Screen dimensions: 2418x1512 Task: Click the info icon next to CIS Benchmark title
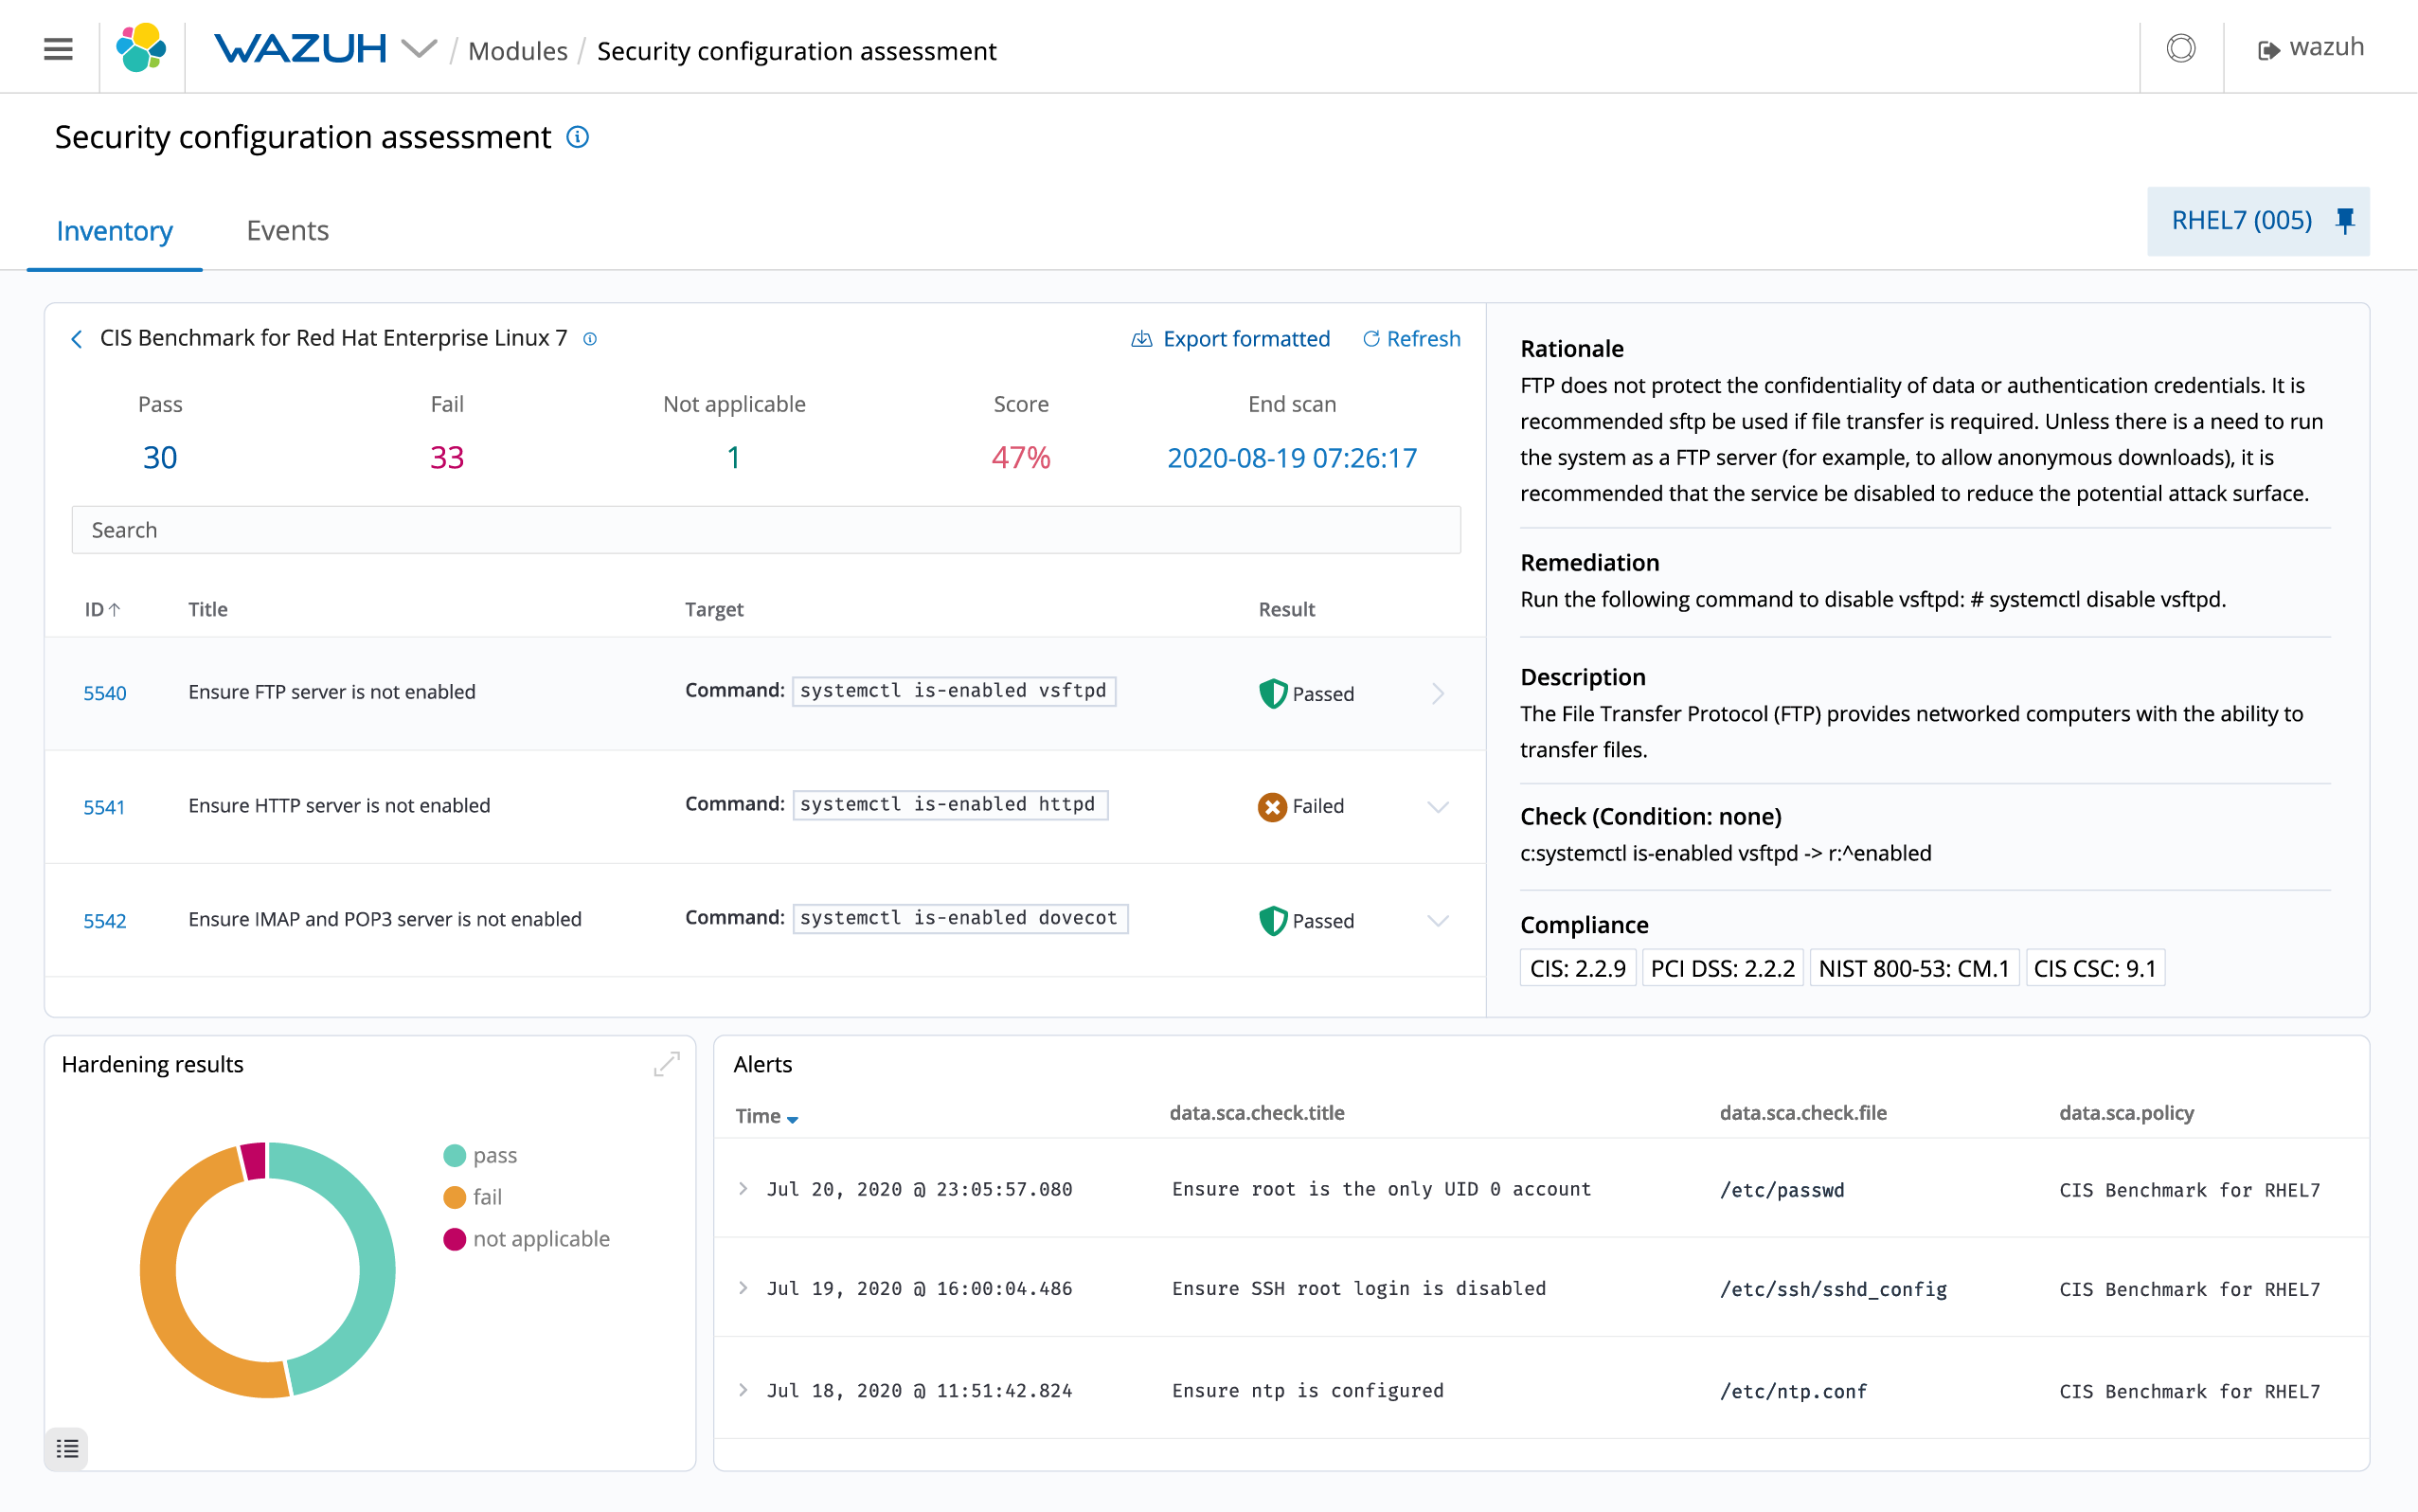click(590, 339)
